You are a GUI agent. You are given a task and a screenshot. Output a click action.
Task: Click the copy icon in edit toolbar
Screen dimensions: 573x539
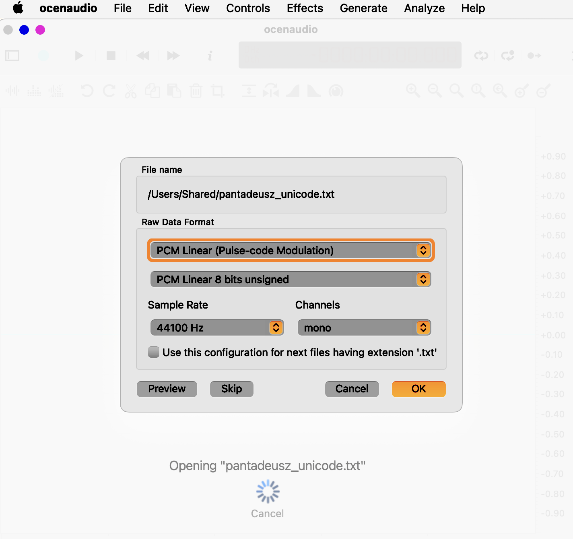(x=153, y=91)
